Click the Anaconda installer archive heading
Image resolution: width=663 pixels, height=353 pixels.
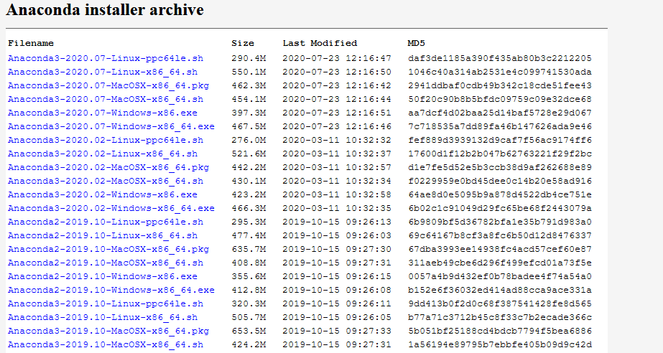105,10
